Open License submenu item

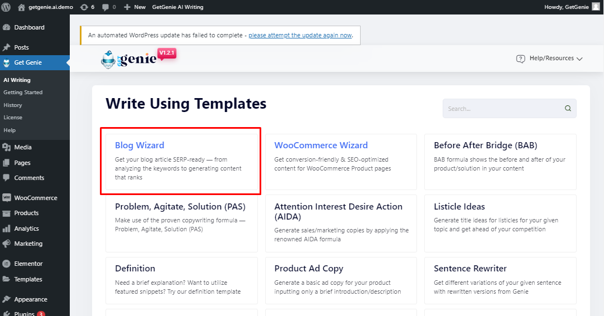click(x=13, y=117)
